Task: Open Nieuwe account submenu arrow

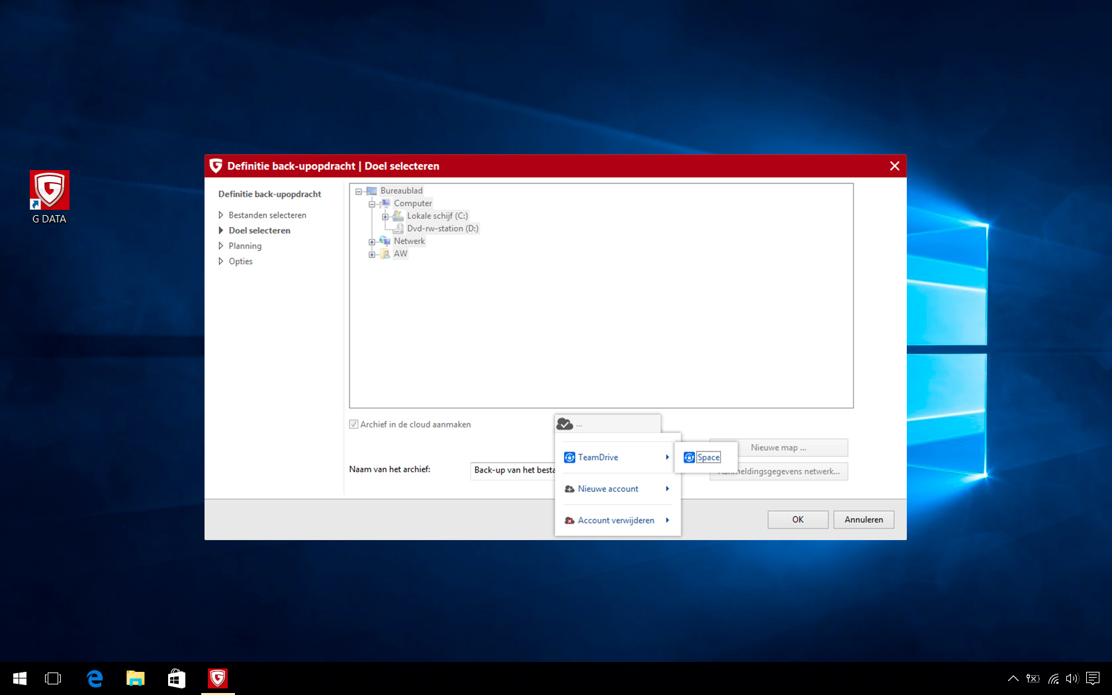Action: coord(667,489)
